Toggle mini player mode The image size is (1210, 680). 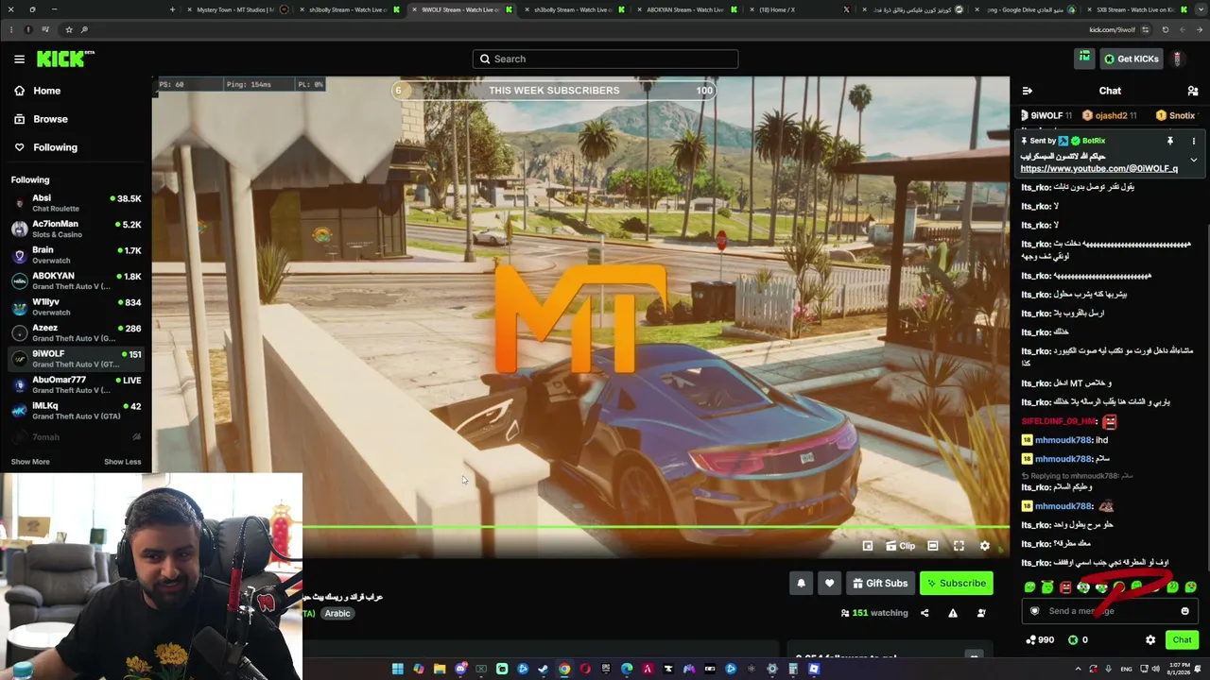click(868, 546)
